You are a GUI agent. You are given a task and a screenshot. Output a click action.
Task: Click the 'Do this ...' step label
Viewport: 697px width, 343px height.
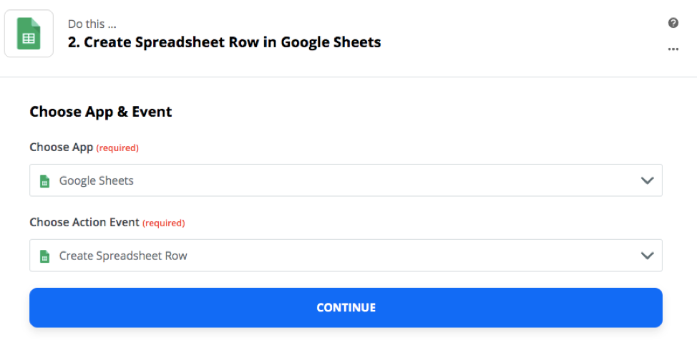92,24
